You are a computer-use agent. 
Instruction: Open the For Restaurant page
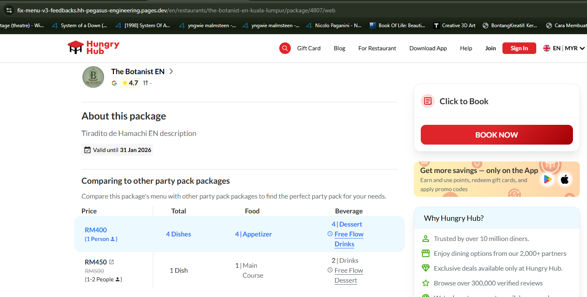377,48
